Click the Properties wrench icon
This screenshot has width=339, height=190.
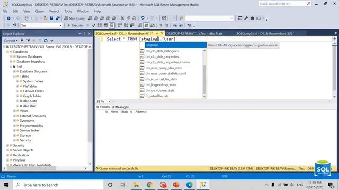click(x=246, y=18)
